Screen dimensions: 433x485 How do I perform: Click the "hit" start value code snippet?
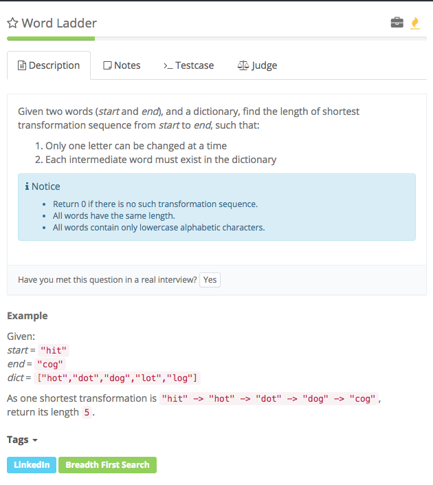pyautogui.click(x=54, y=351)
